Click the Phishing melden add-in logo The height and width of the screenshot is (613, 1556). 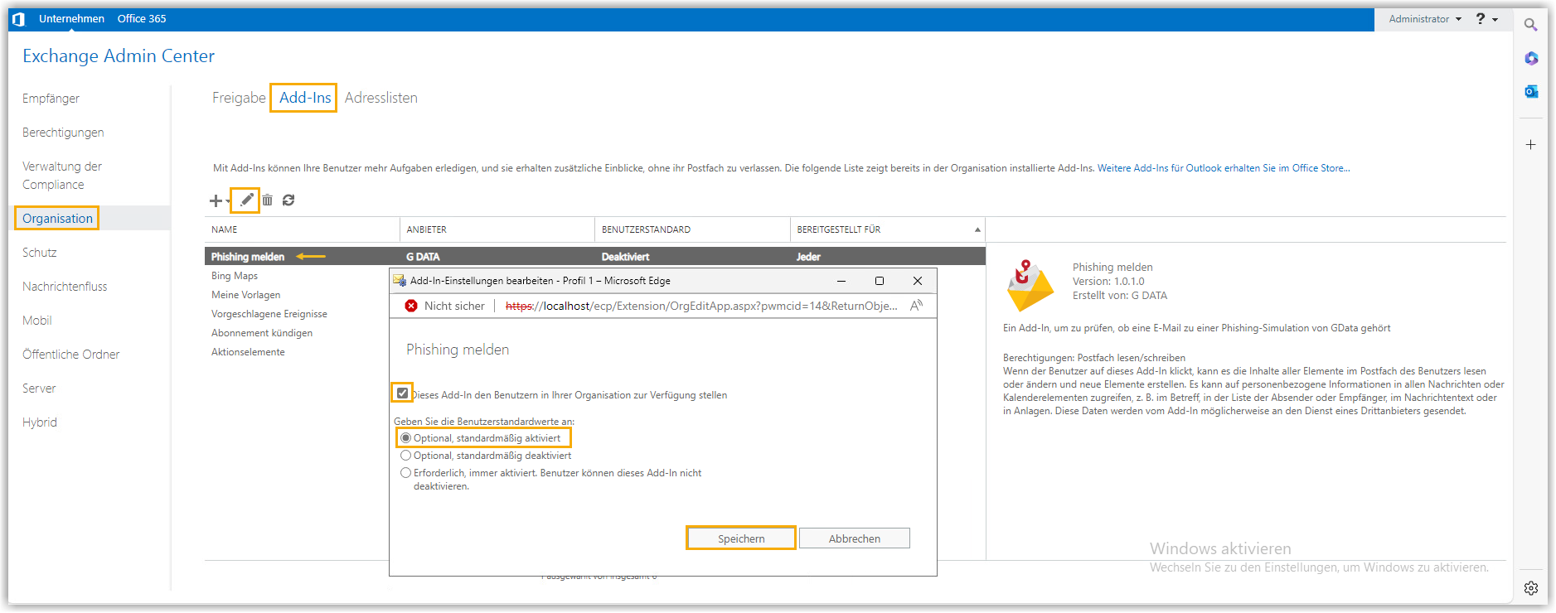1030,285
